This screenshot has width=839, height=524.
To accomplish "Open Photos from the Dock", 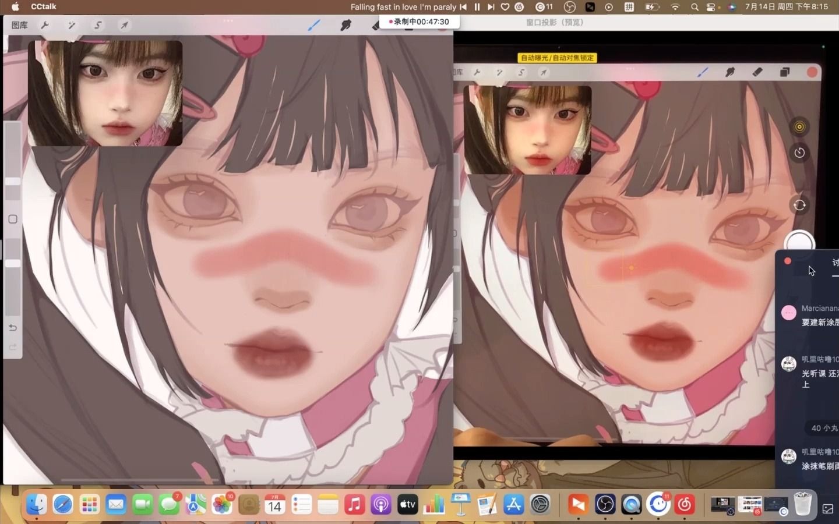I will [222, 504].
